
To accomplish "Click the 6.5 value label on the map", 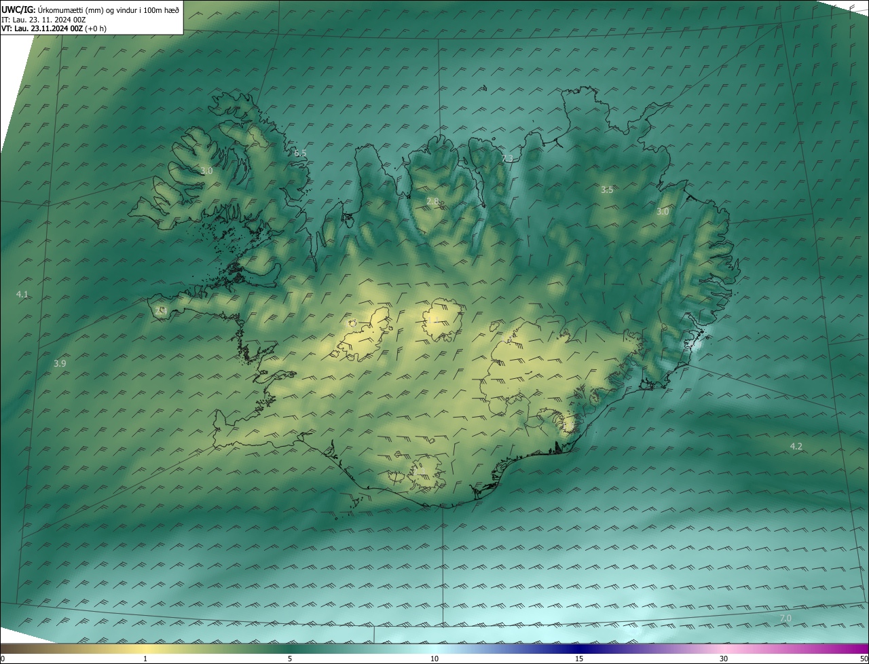I will click(300, 153).
